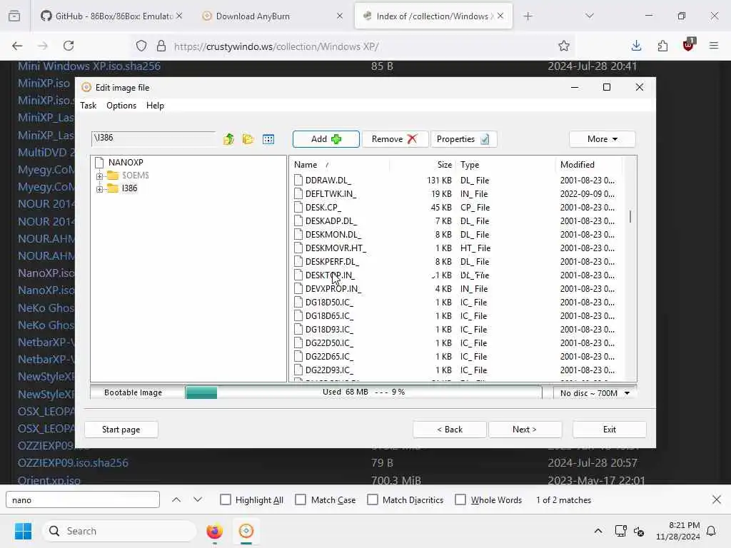This screenshot has width=731, height=548.
Task: Open the Options menu
Action: coord(121,106)
